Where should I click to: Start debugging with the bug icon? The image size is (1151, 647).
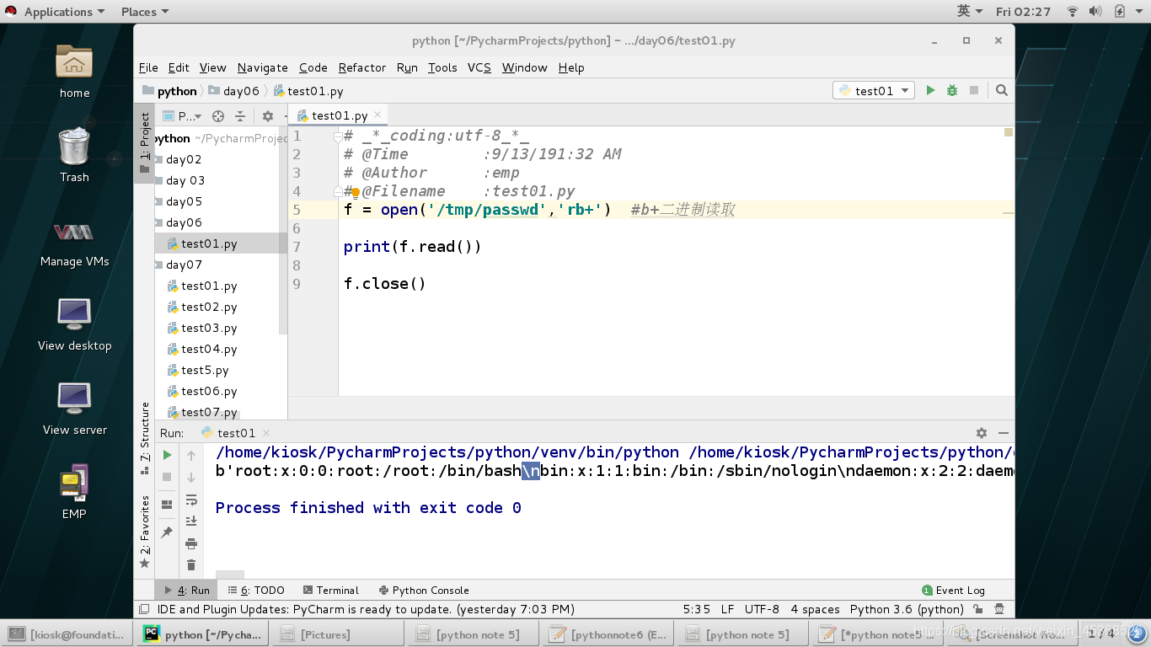tap(952, 90)
